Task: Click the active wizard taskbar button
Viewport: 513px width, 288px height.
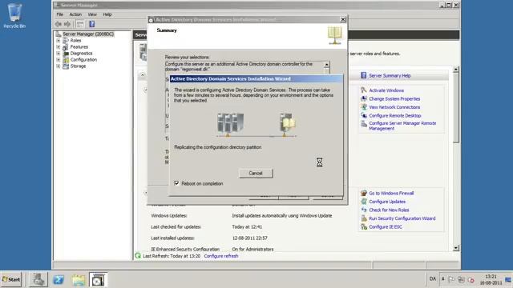Action: (x=98, y=280)
